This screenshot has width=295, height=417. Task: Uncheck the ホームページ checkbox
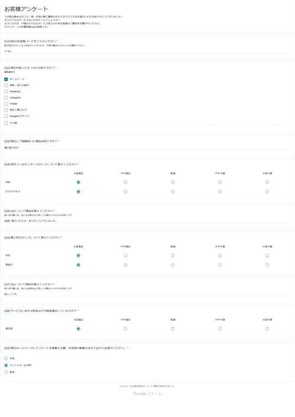tap(6, 79)
